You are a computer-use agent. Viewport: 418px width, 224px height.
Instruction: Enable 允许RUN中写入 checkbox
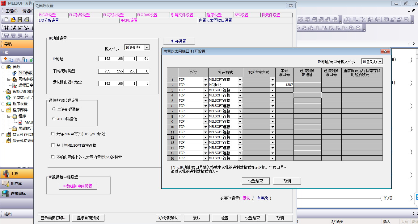tap(53, 134)
